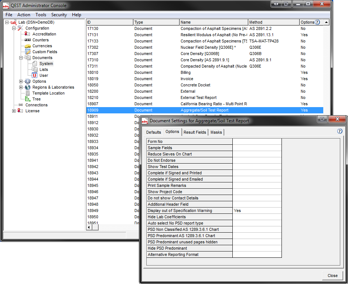Toggle Display out of Specification Warning value
Screen dimensions: 348x284
[257, 211]
